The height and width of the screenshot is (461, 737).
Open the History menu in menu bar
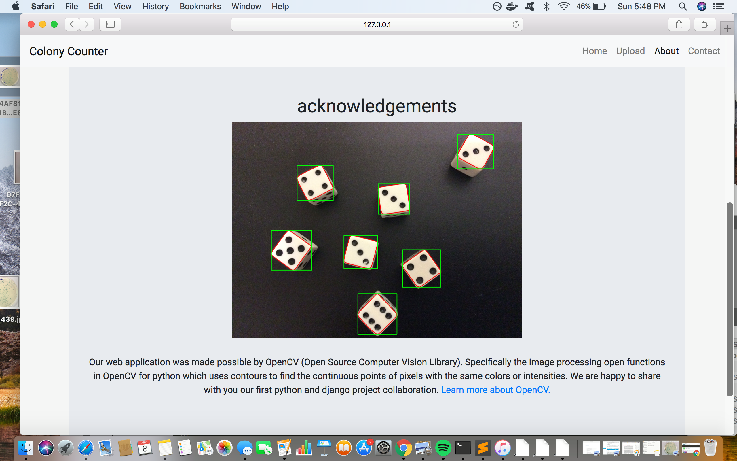click(155, 6)
